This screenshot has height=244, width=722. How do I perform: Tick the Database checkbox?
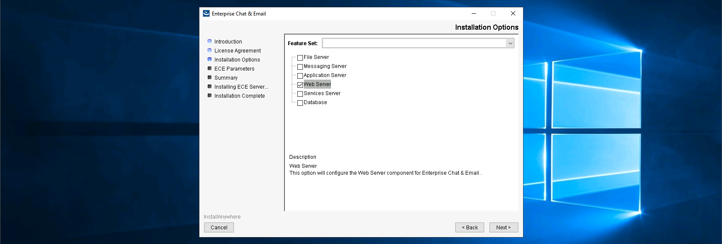tap(300, 103)
